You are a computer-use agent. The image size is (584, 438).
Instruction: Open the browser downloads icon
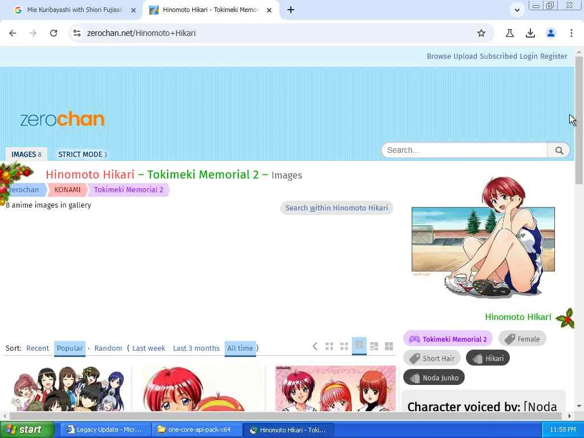530,33
